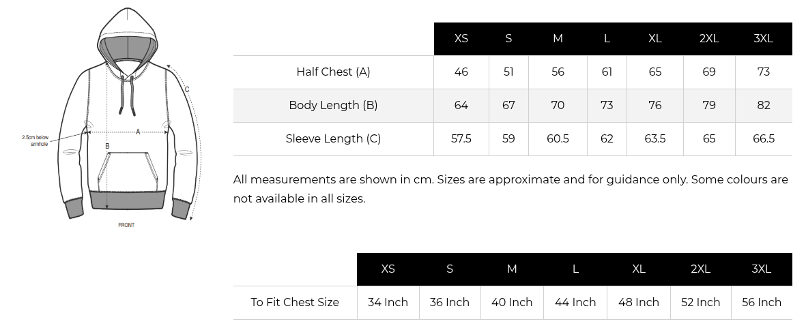Click the 34 Inch chest size cell

coord(388,302)
